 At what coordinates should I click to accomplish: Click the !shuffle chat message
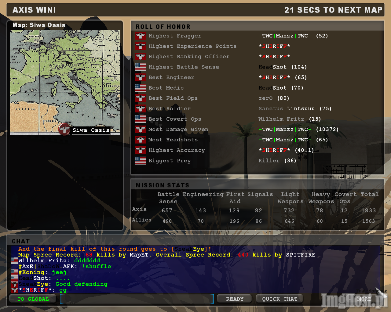pyautogui.click(x=97, y=266)
